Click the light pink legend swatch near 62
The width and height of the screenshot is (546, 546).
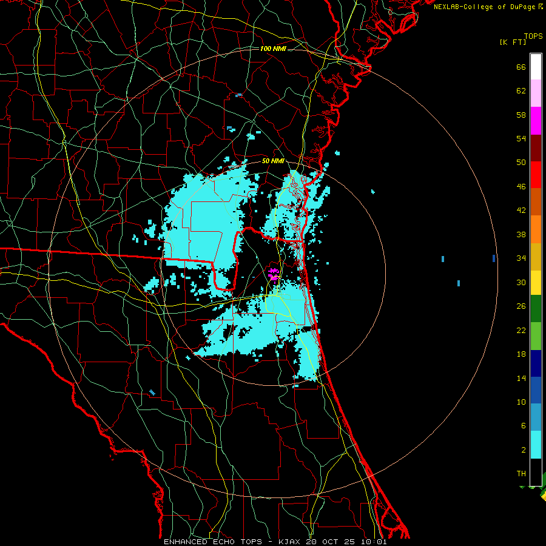[x=536, y=93]
